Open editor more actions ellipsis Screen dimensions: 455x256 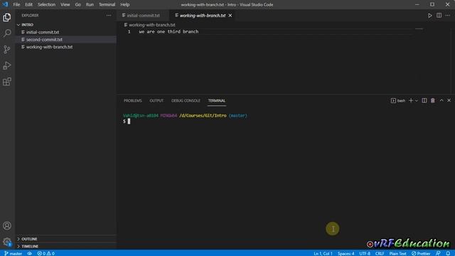448,16
